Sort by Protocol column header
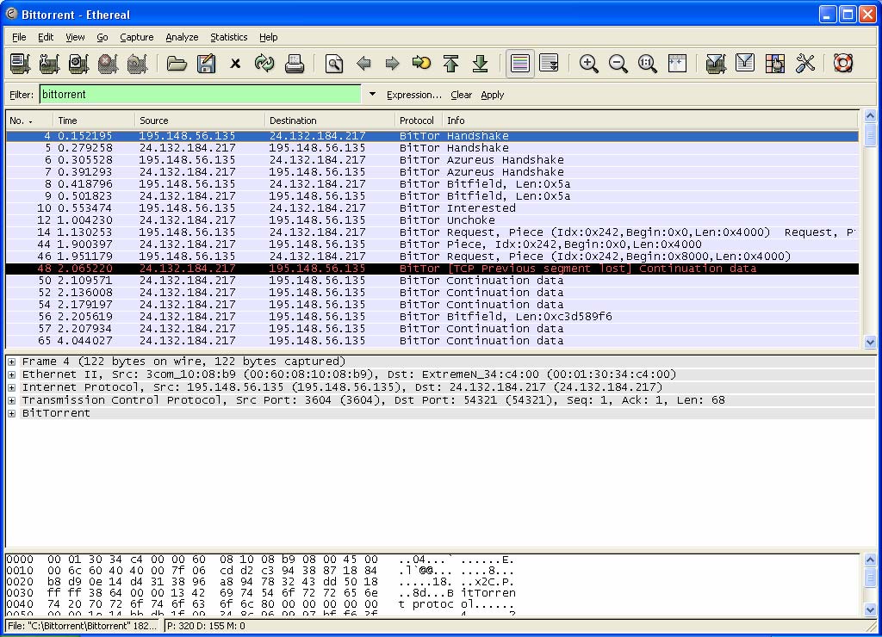Screen dimensions: 882x637 click(x=419, y=121)
